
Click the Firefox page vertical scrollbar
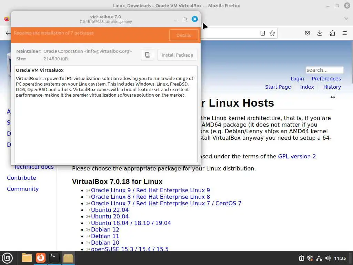tap(352, 62)
